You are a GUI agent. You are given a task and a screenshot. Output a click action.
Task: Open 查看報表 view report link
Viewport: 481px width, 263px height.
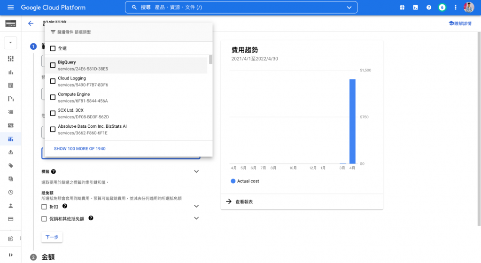[244, 201]
